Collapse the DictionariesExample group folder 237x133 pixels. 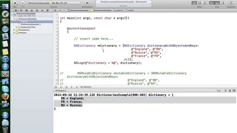point(14,19)
